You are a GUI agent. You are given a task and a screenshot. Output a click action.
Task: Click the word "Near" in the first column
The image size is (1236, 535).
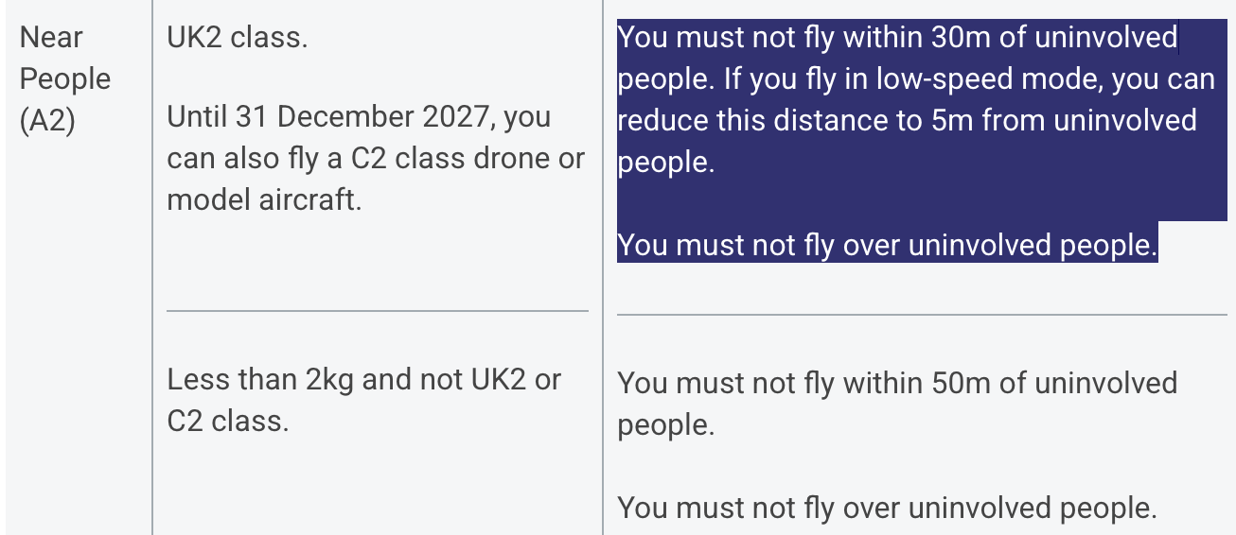[x=51, y=38]
